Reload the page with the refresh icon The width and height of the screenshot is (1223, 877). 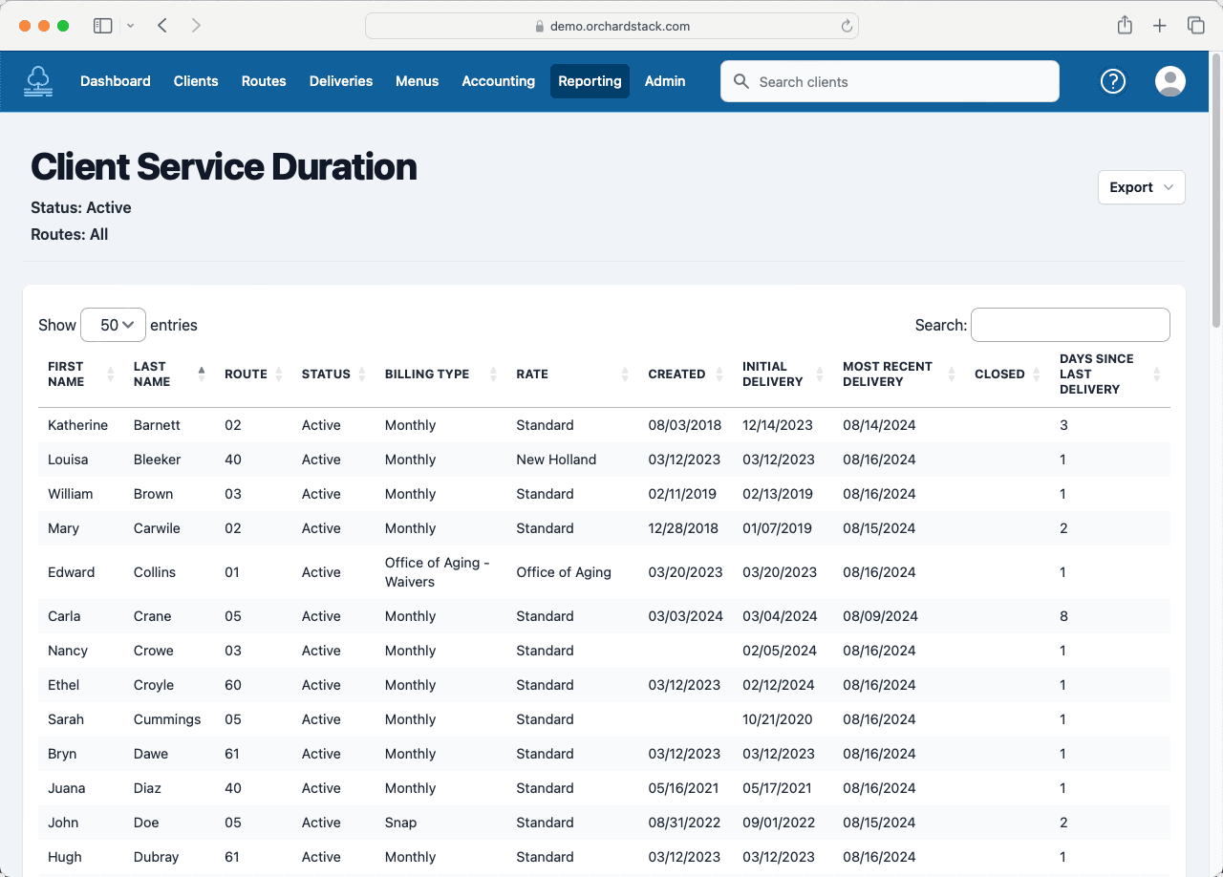click(847, 27)
